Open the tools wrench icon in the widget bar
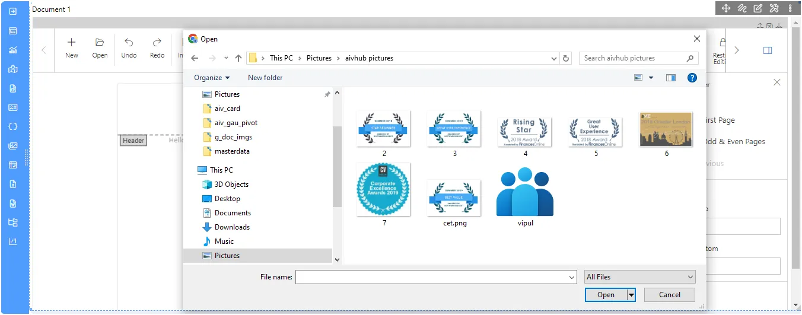This screenshot has width=802, height=315. (x=774, y=8)
